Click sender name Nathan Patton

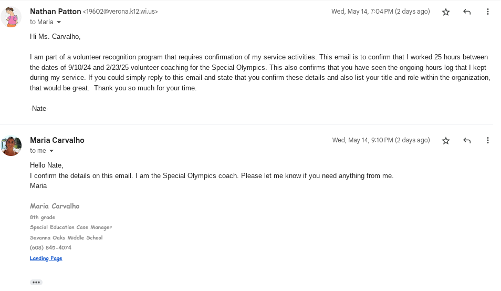point(55,11)
